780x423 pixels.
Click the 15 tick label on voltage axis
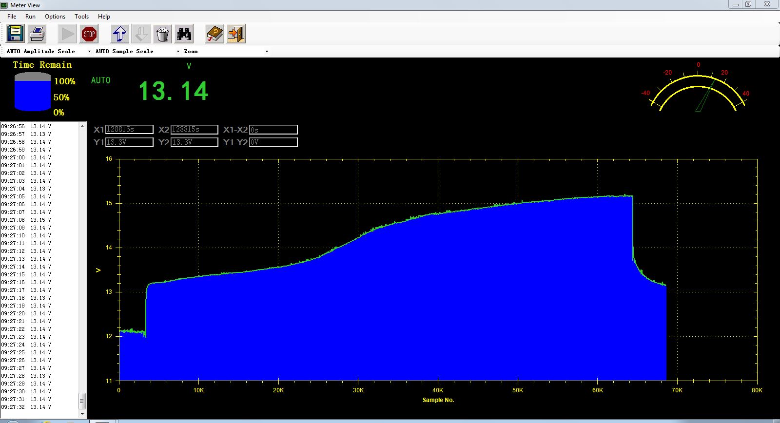coord(109,203)
